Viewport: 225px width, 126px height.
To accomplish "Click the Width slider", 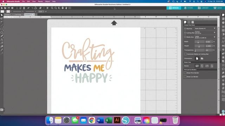I will click(200, 42).
